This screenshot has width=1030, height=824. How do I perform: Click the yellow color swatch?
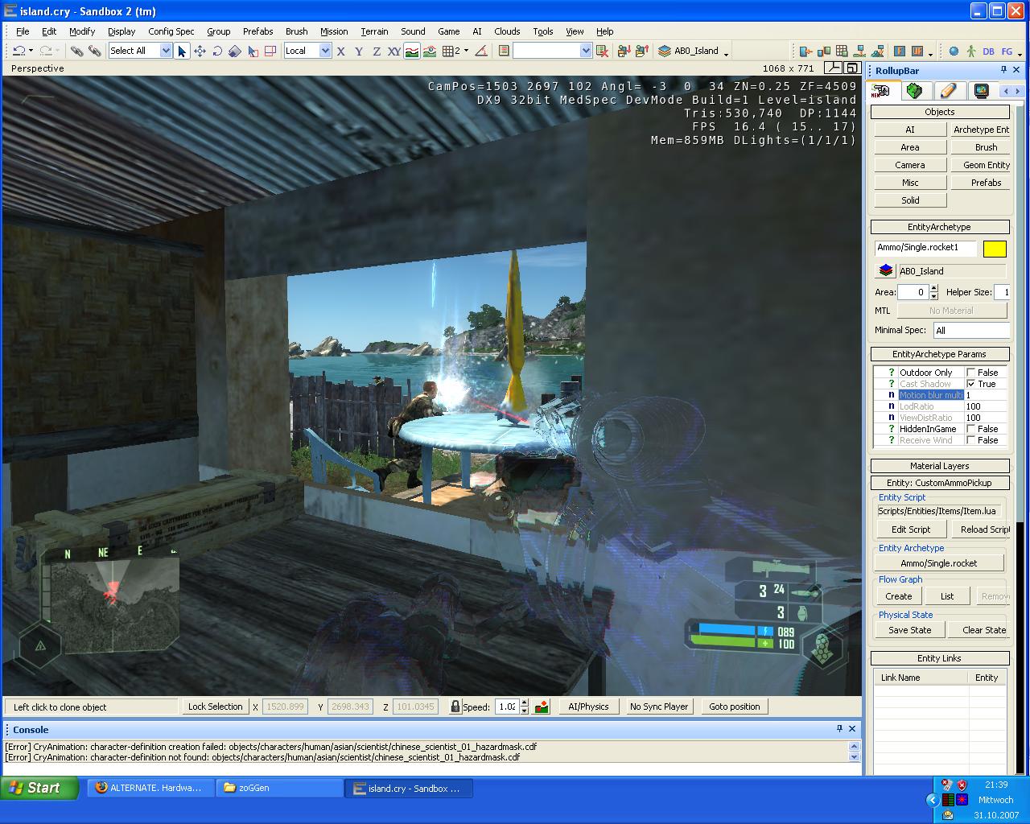[995, 249]
